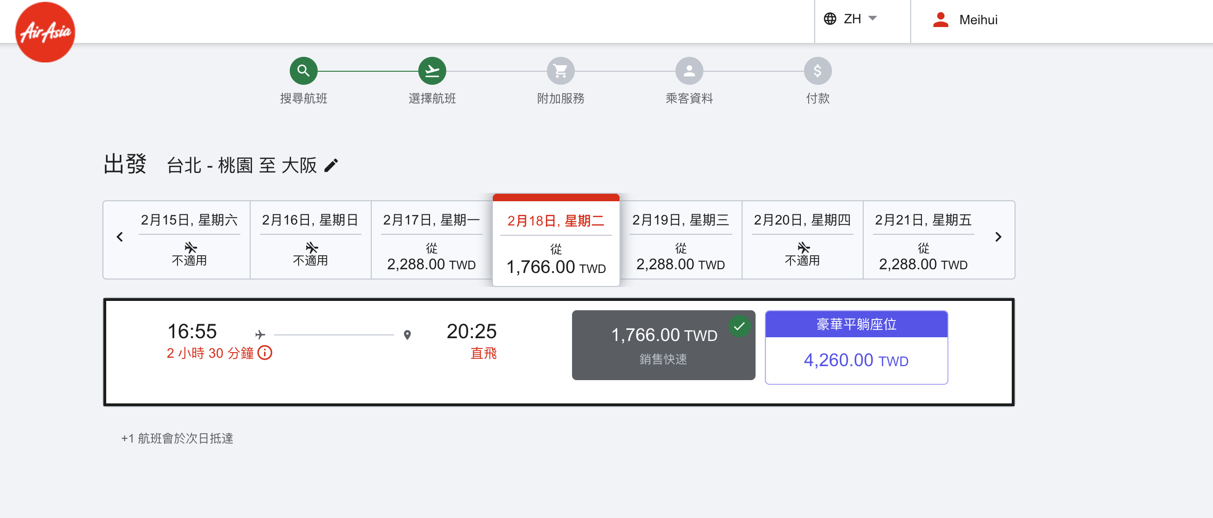
Task: Select the 豪華平躺座位 4,260.00 TWD fare
Action: 856,348
